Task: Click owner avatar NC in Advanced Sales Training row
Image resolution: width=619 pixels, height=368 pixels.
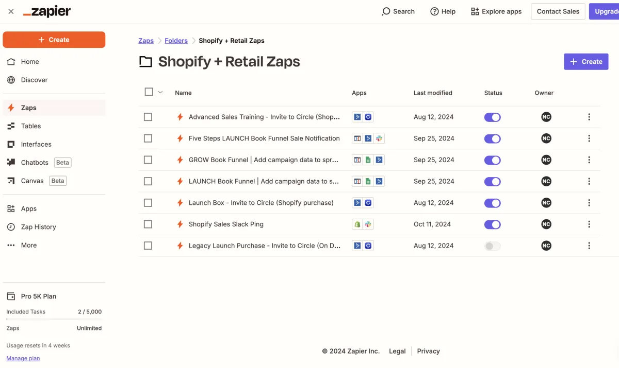Action: (x=546, y=117)
